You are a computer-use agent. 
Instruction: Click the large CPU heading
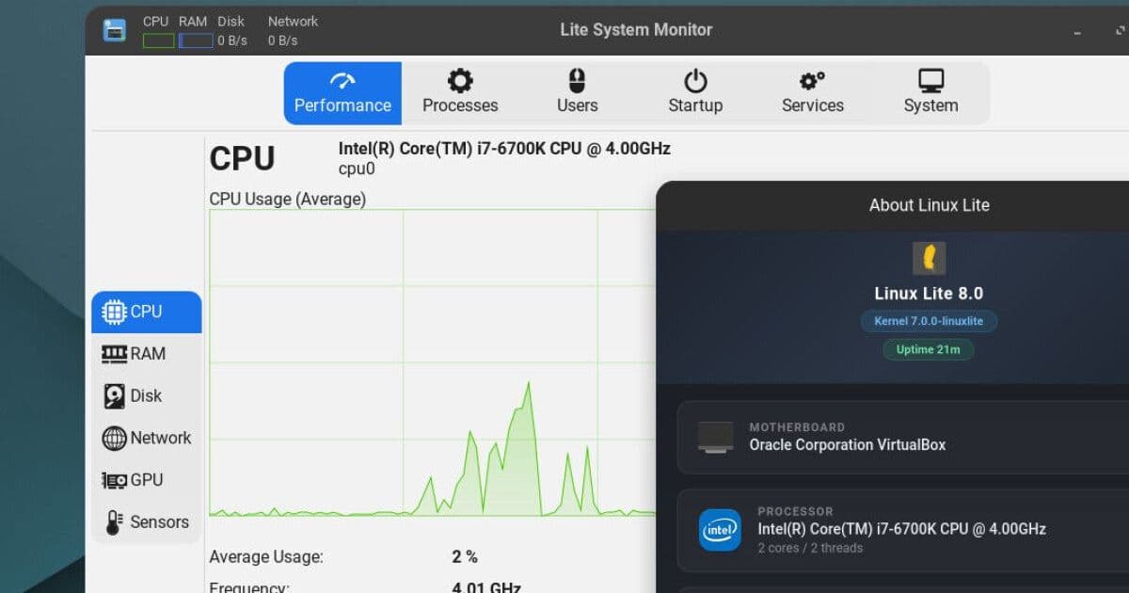coord(242,158)
